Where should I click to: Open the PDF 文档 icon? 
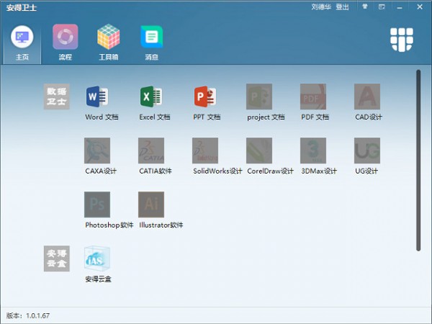click(x=313, y=96)
